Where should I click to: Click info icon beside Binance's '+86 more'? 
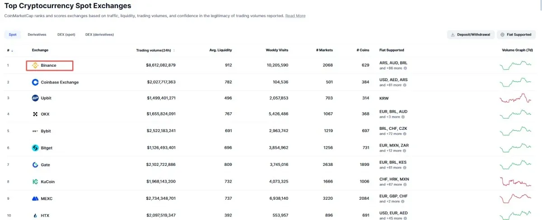pos(405,68)
